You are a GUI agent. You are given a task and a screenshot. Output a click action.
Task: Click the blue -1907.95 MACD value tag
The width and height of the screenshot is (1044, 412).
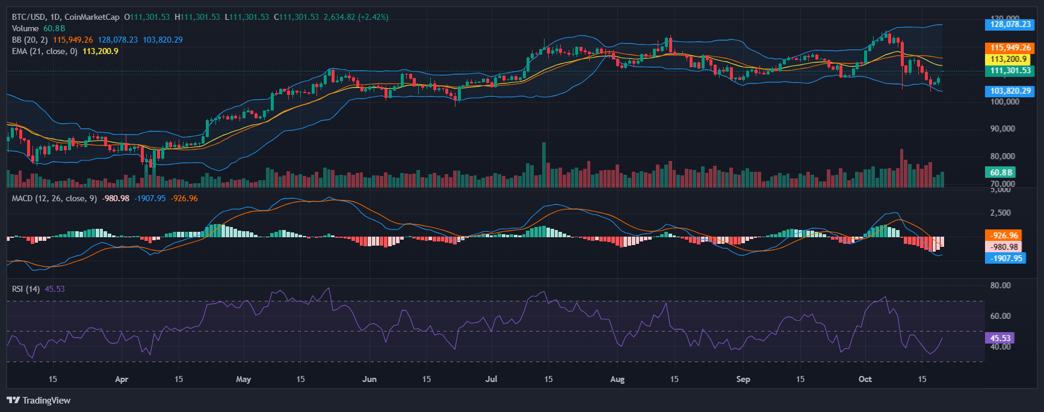pos(1007,258)
